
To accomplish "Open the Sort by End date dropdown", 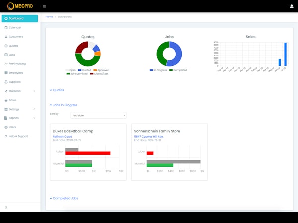I will pyautogui.click(x=98, y=115).
